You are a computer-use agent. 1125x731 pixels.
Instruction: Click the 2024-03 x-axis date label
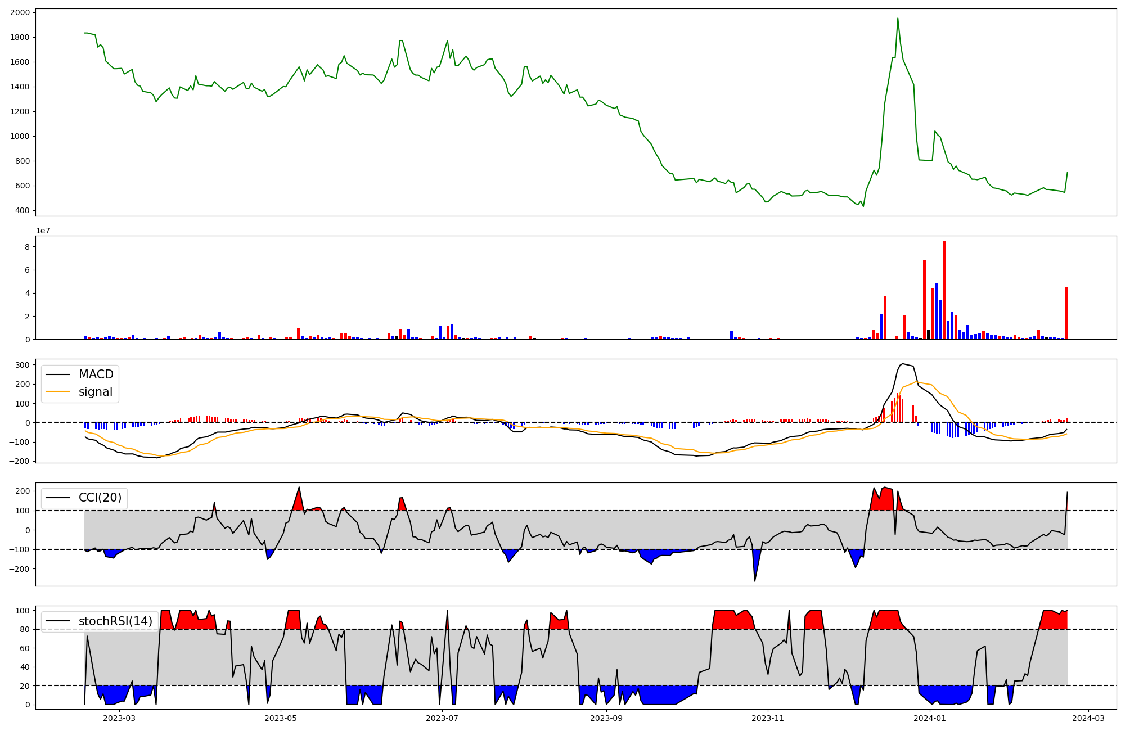pos(1088,718)
